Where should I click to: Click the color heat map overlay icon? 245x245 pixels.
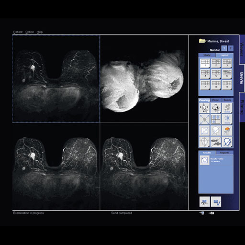[x=227, y=131]
